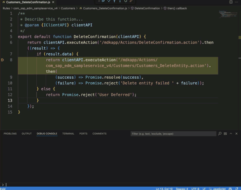Click 'Describe this function...' comment text
The width and height of the screenshot is (241, 190).
54,19
